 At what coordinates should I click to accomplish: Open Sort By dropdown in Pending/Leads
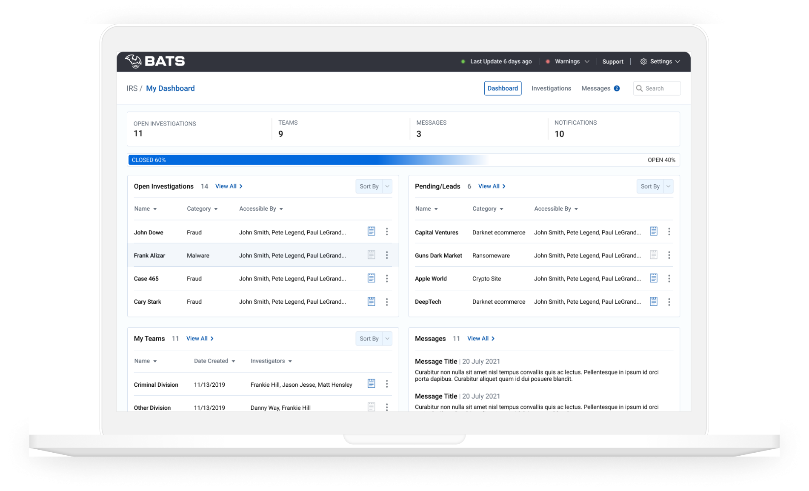coord(655,186)
